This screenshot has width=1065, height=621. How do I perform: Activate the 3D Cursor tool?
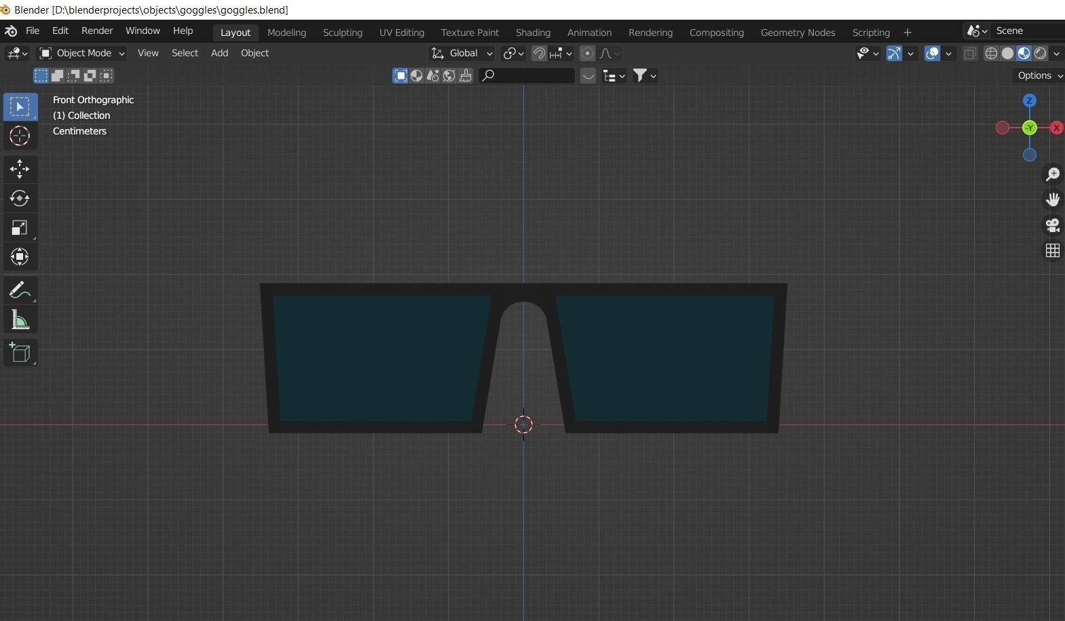pyautogui.click(x=20, y=136)
